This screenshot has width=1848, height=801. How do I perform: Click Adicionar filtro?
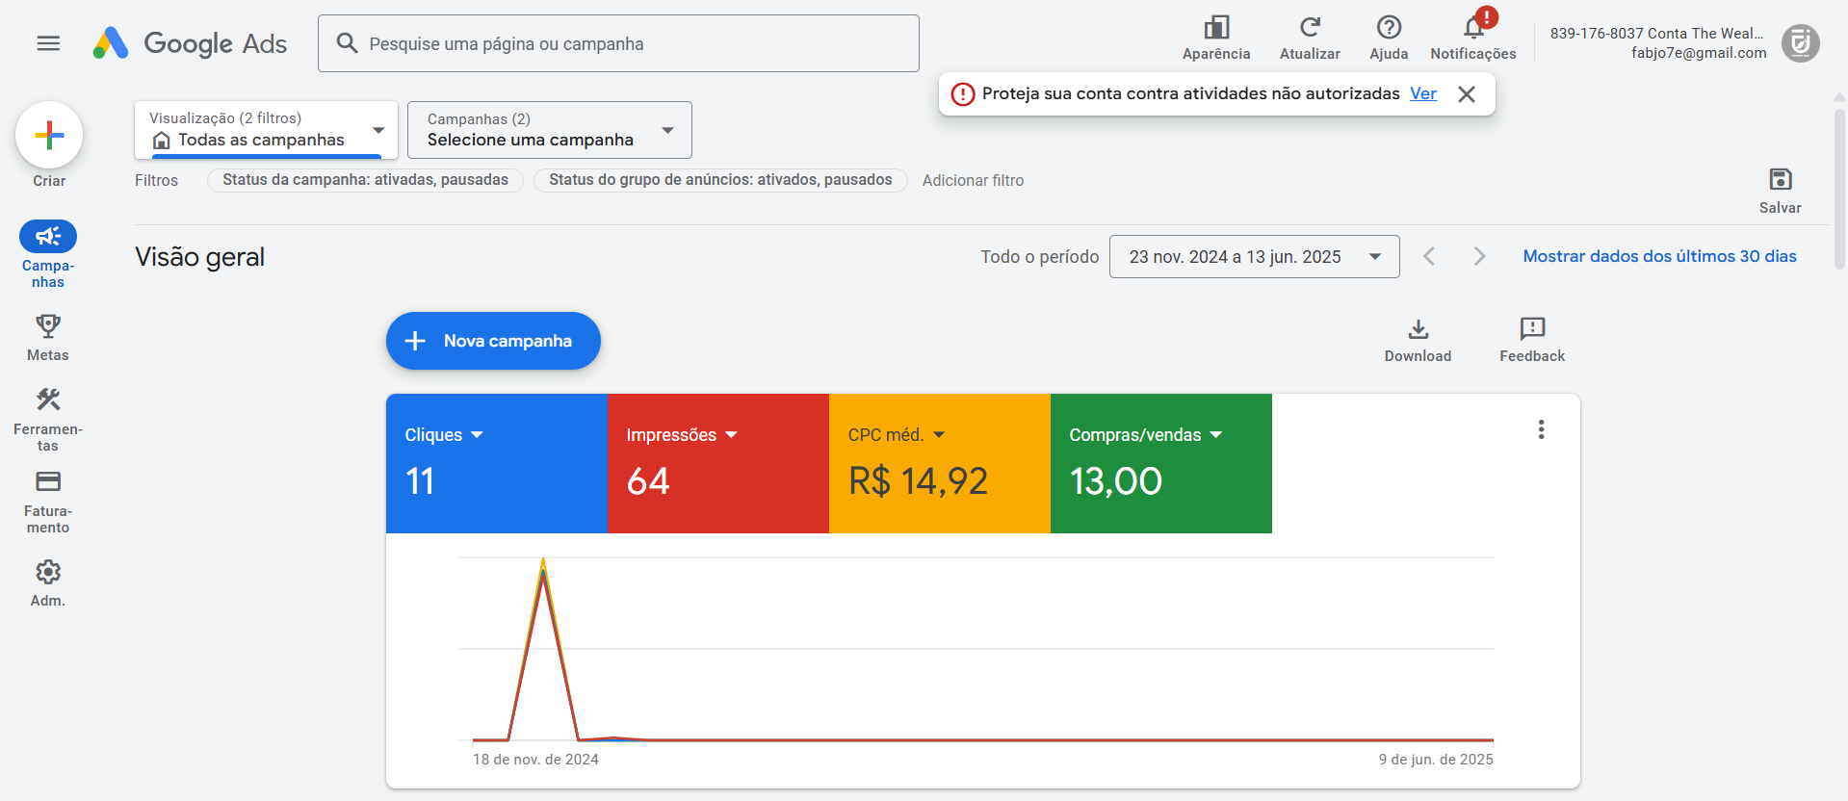(x=973, y=180)
